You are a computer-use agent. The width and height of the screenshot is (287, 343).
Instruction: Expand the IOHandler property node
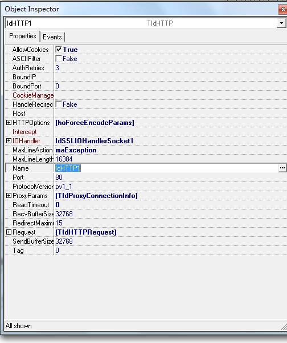[9, 140]
